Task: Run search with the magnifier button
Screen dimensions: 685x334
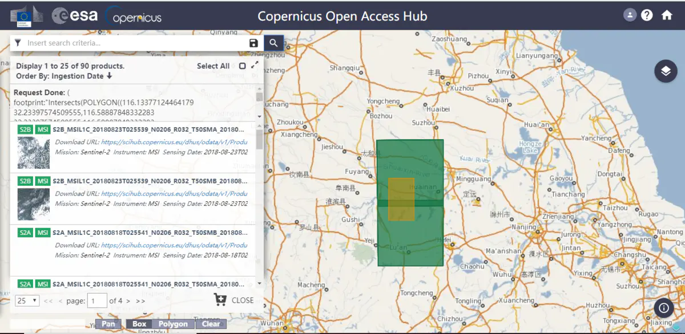Action: point(273,43)
